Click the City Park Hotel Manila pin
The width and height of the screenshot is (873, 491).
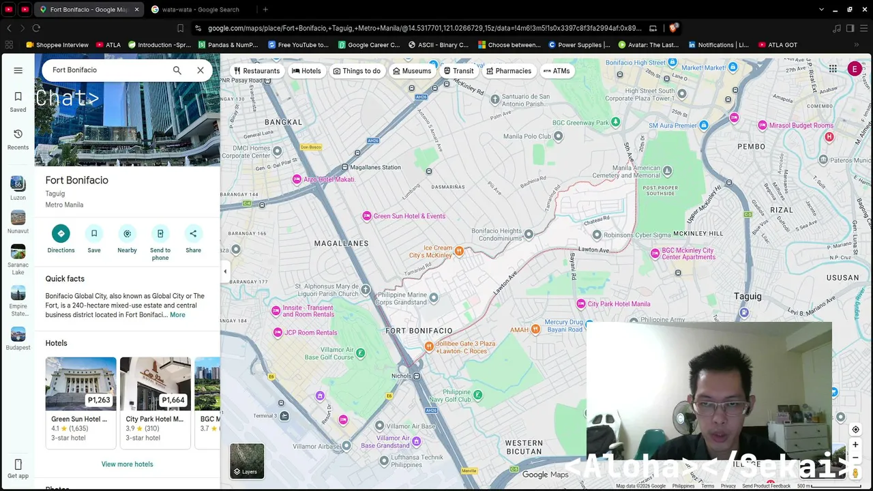coord(581,304)
